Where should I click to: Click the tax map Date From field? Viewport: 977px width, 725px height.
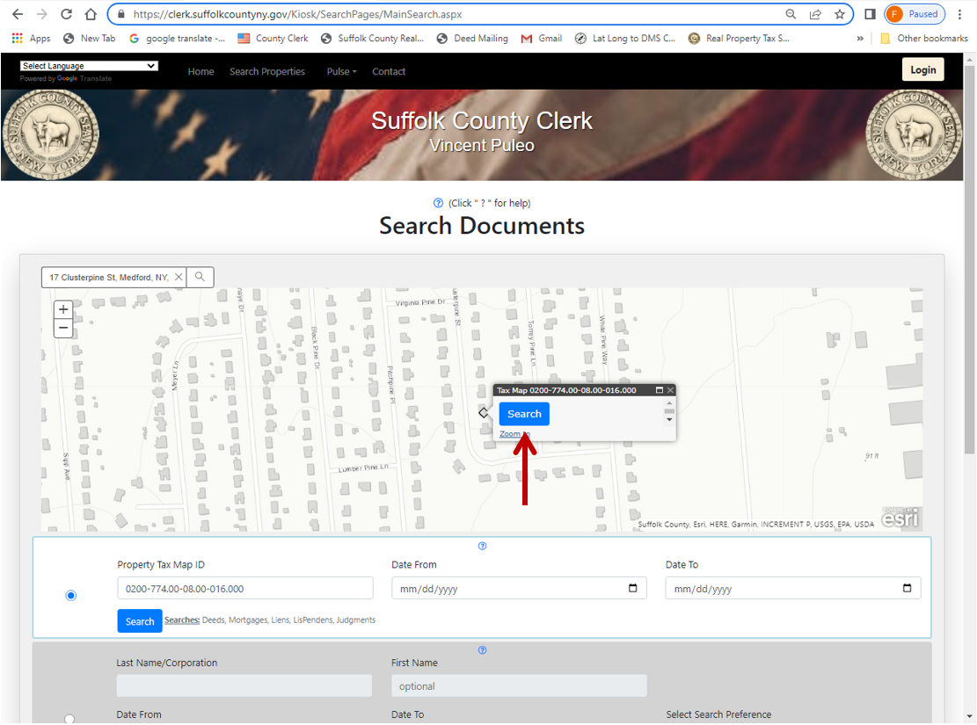519,589
